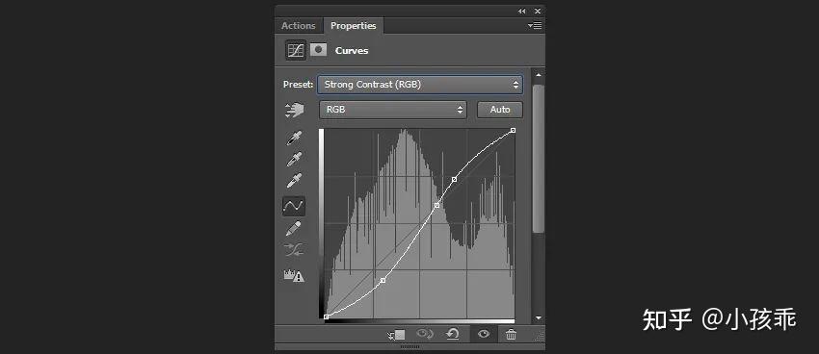Click the Auto button
This screenshot has width=819, height=354.
[x=500, y=110]
